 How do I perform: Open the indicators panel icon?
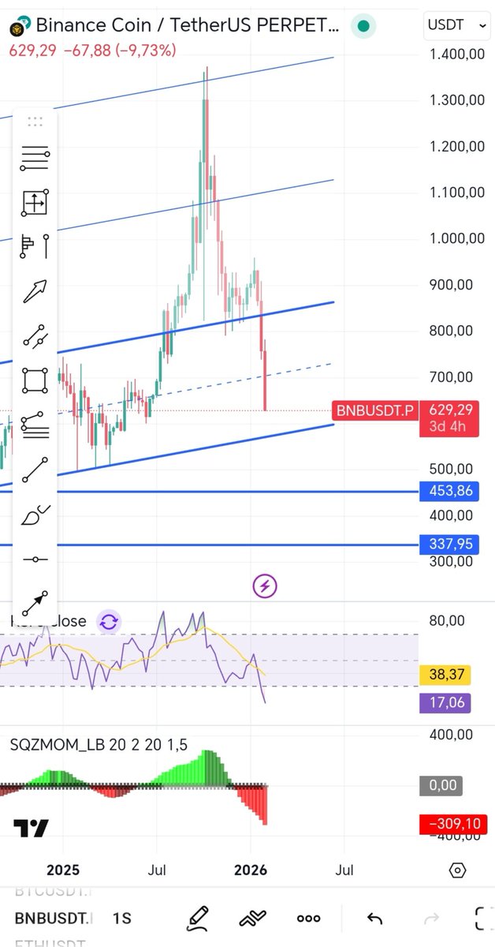pos(252,919)
